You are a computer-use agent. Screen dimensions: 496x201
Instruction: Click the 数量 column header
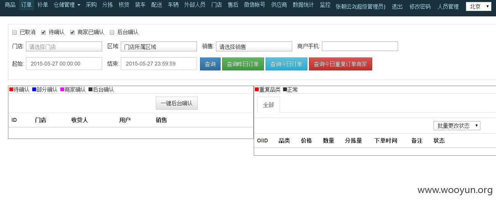point(328,140)
